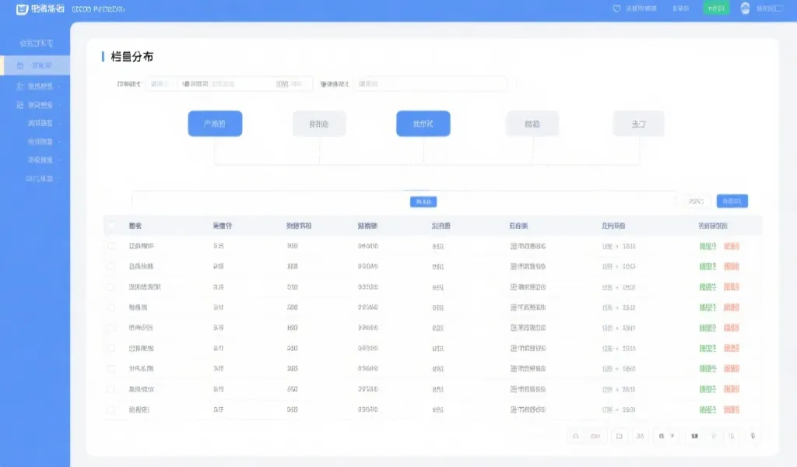Click the green badge control in the header
The width and height of the screenshot is (797, 467).
[716, 9]
